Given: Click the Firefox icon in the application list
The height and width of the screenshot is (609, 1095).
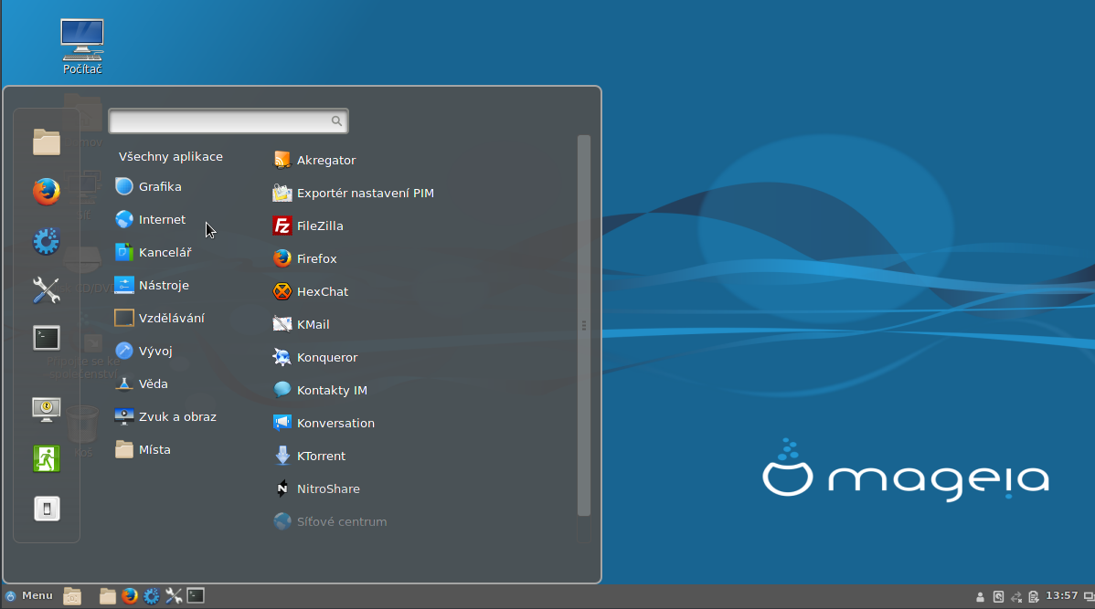Looking at the screenshot, I should 282,258.
